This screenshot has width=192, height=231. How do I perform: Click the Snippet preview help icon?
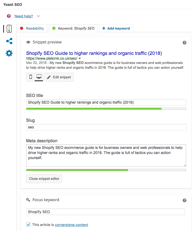coord(184,43)
